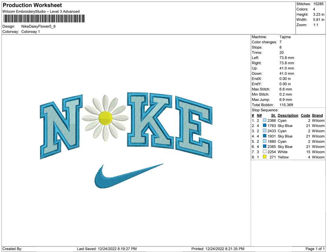Select the white swatch in stop row 7

point(265,152)
